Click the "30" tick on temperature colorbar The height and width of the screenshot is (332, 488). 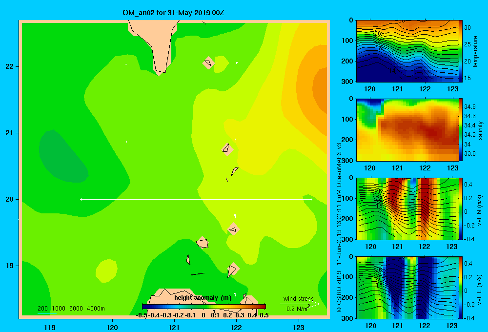tap(468, 28)
